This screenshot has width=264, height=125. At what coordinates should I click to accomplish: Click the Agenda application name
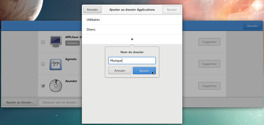click(x=71, y=59)
